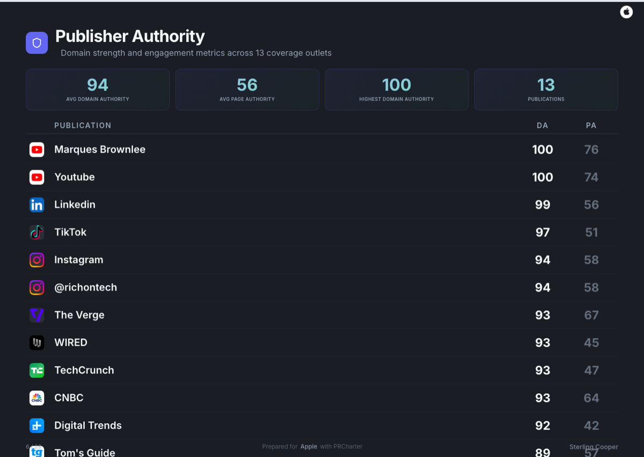Click Linkedin's DA value 99
The image size is (644, 457).
click(543, 205)
